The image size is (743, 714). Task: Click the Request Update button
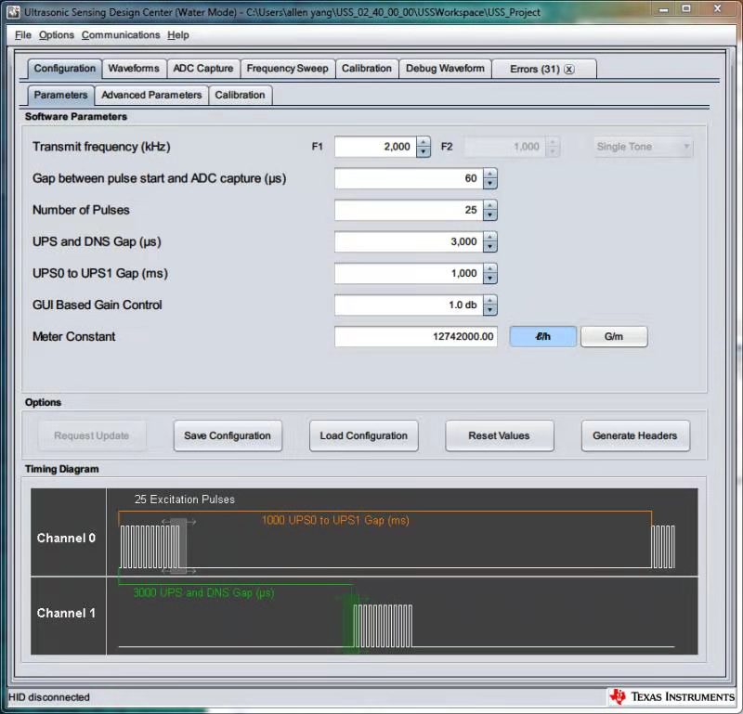[x=92, y=435]
